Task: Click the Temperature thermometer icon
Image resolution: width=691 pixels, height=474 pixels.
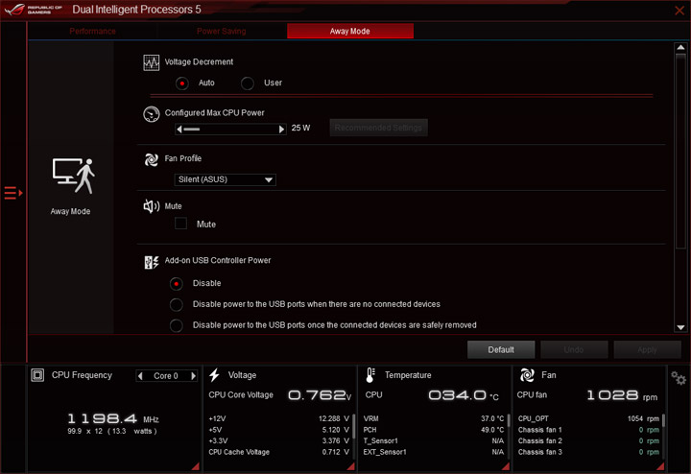Action: pos(370,375)
